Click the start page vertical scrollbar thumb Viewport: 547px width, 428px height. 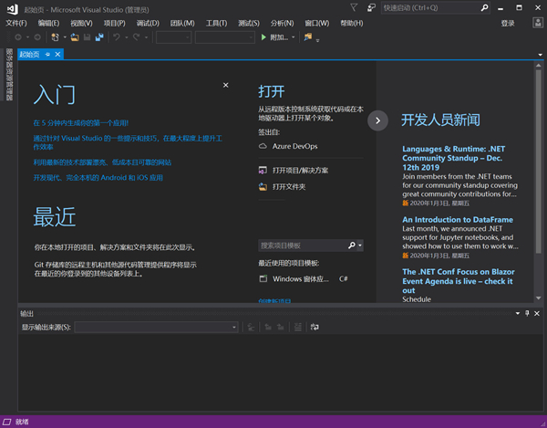pos(538,162)
